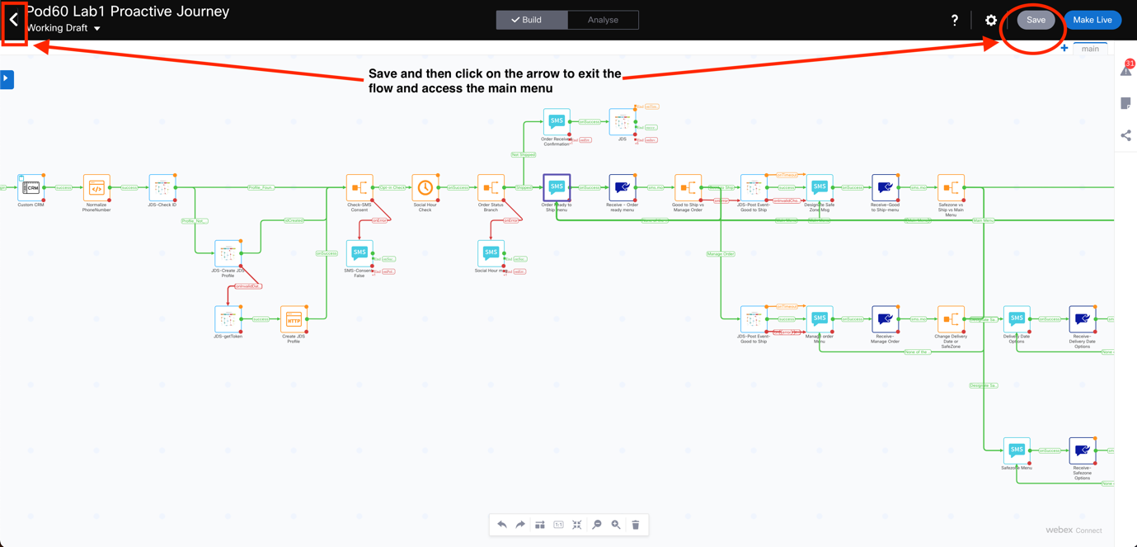Select the Delivery Date Options SMS node
The height and width of the screenshot is (547, 1137).
point(1017,319)
